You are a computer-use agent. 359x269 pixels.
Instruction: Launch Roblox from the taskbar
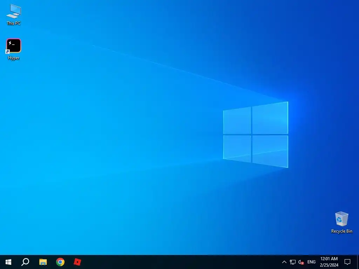point(77,262)
